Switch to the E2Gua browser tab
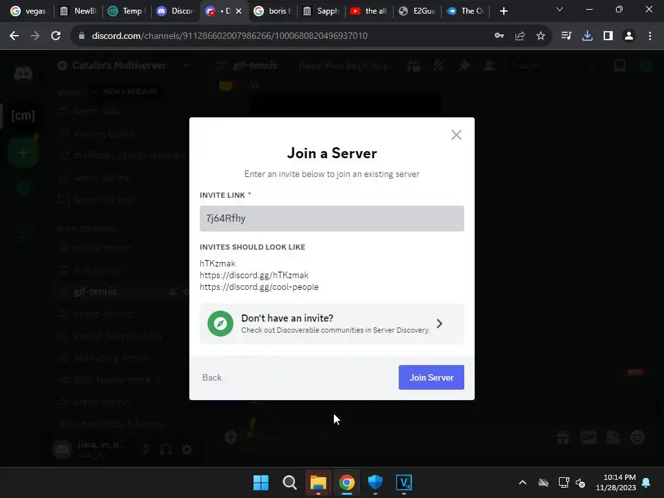The height and width of the screenshot is (498, 664). [x=418, y=11]
